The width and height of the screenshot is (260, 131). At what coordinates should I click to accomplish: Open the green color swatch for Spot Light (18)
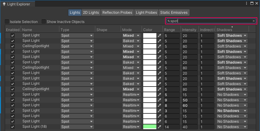coord(150,127)
